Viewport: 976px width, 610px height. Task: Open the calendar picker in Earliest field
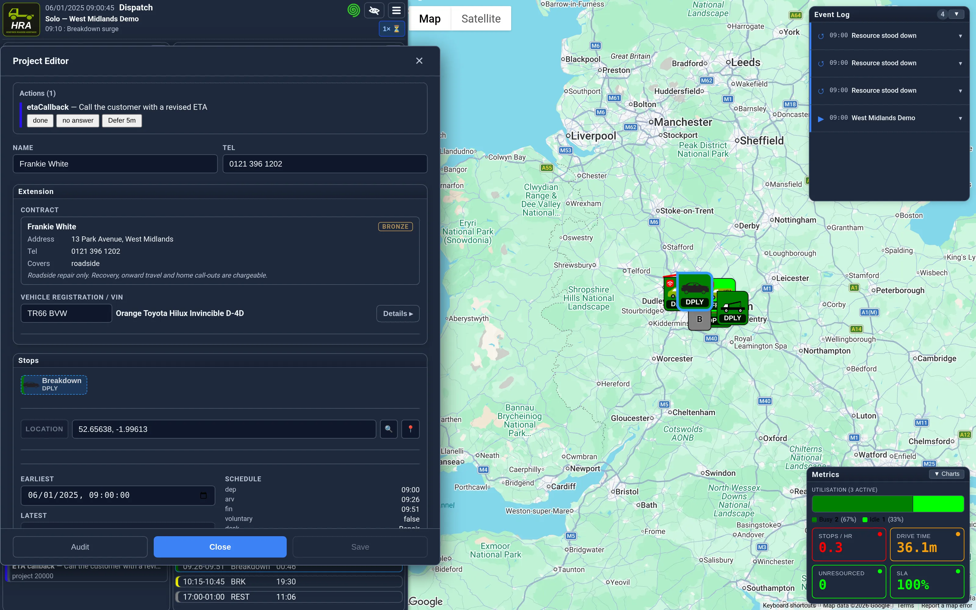click(x=203, y=495)
